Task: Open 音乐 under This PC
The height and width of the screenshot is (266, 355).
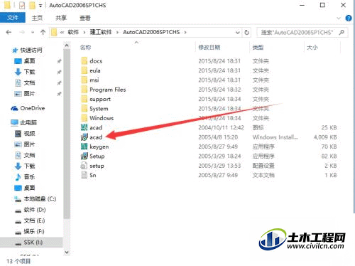Action: click(25, 177)
